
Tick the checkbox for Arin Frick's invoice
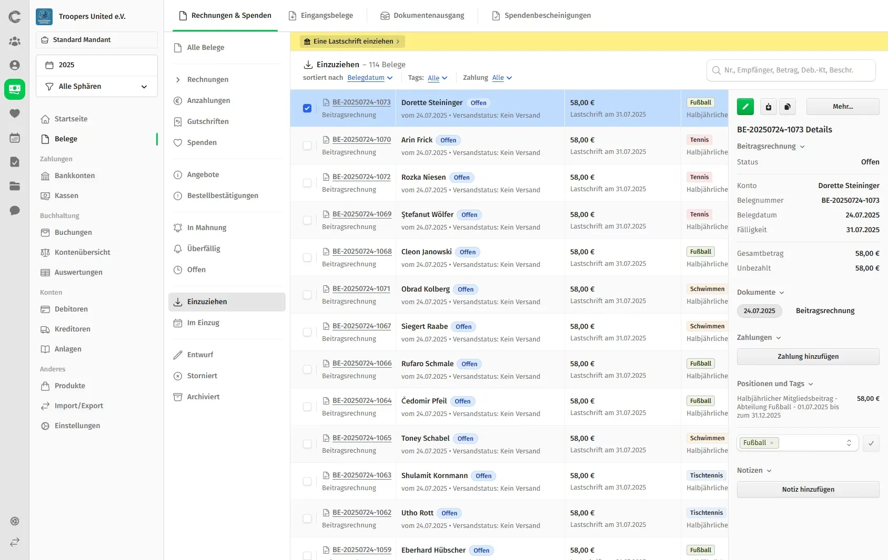point(307,146)
